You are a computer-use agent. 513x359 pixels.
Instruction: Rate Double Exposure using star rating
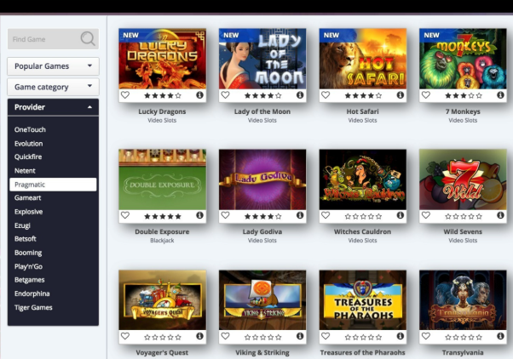tap(163, 216)
